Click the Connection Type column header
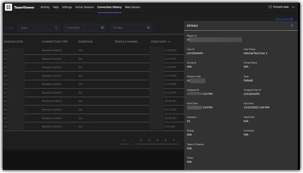 click(55, 42)
